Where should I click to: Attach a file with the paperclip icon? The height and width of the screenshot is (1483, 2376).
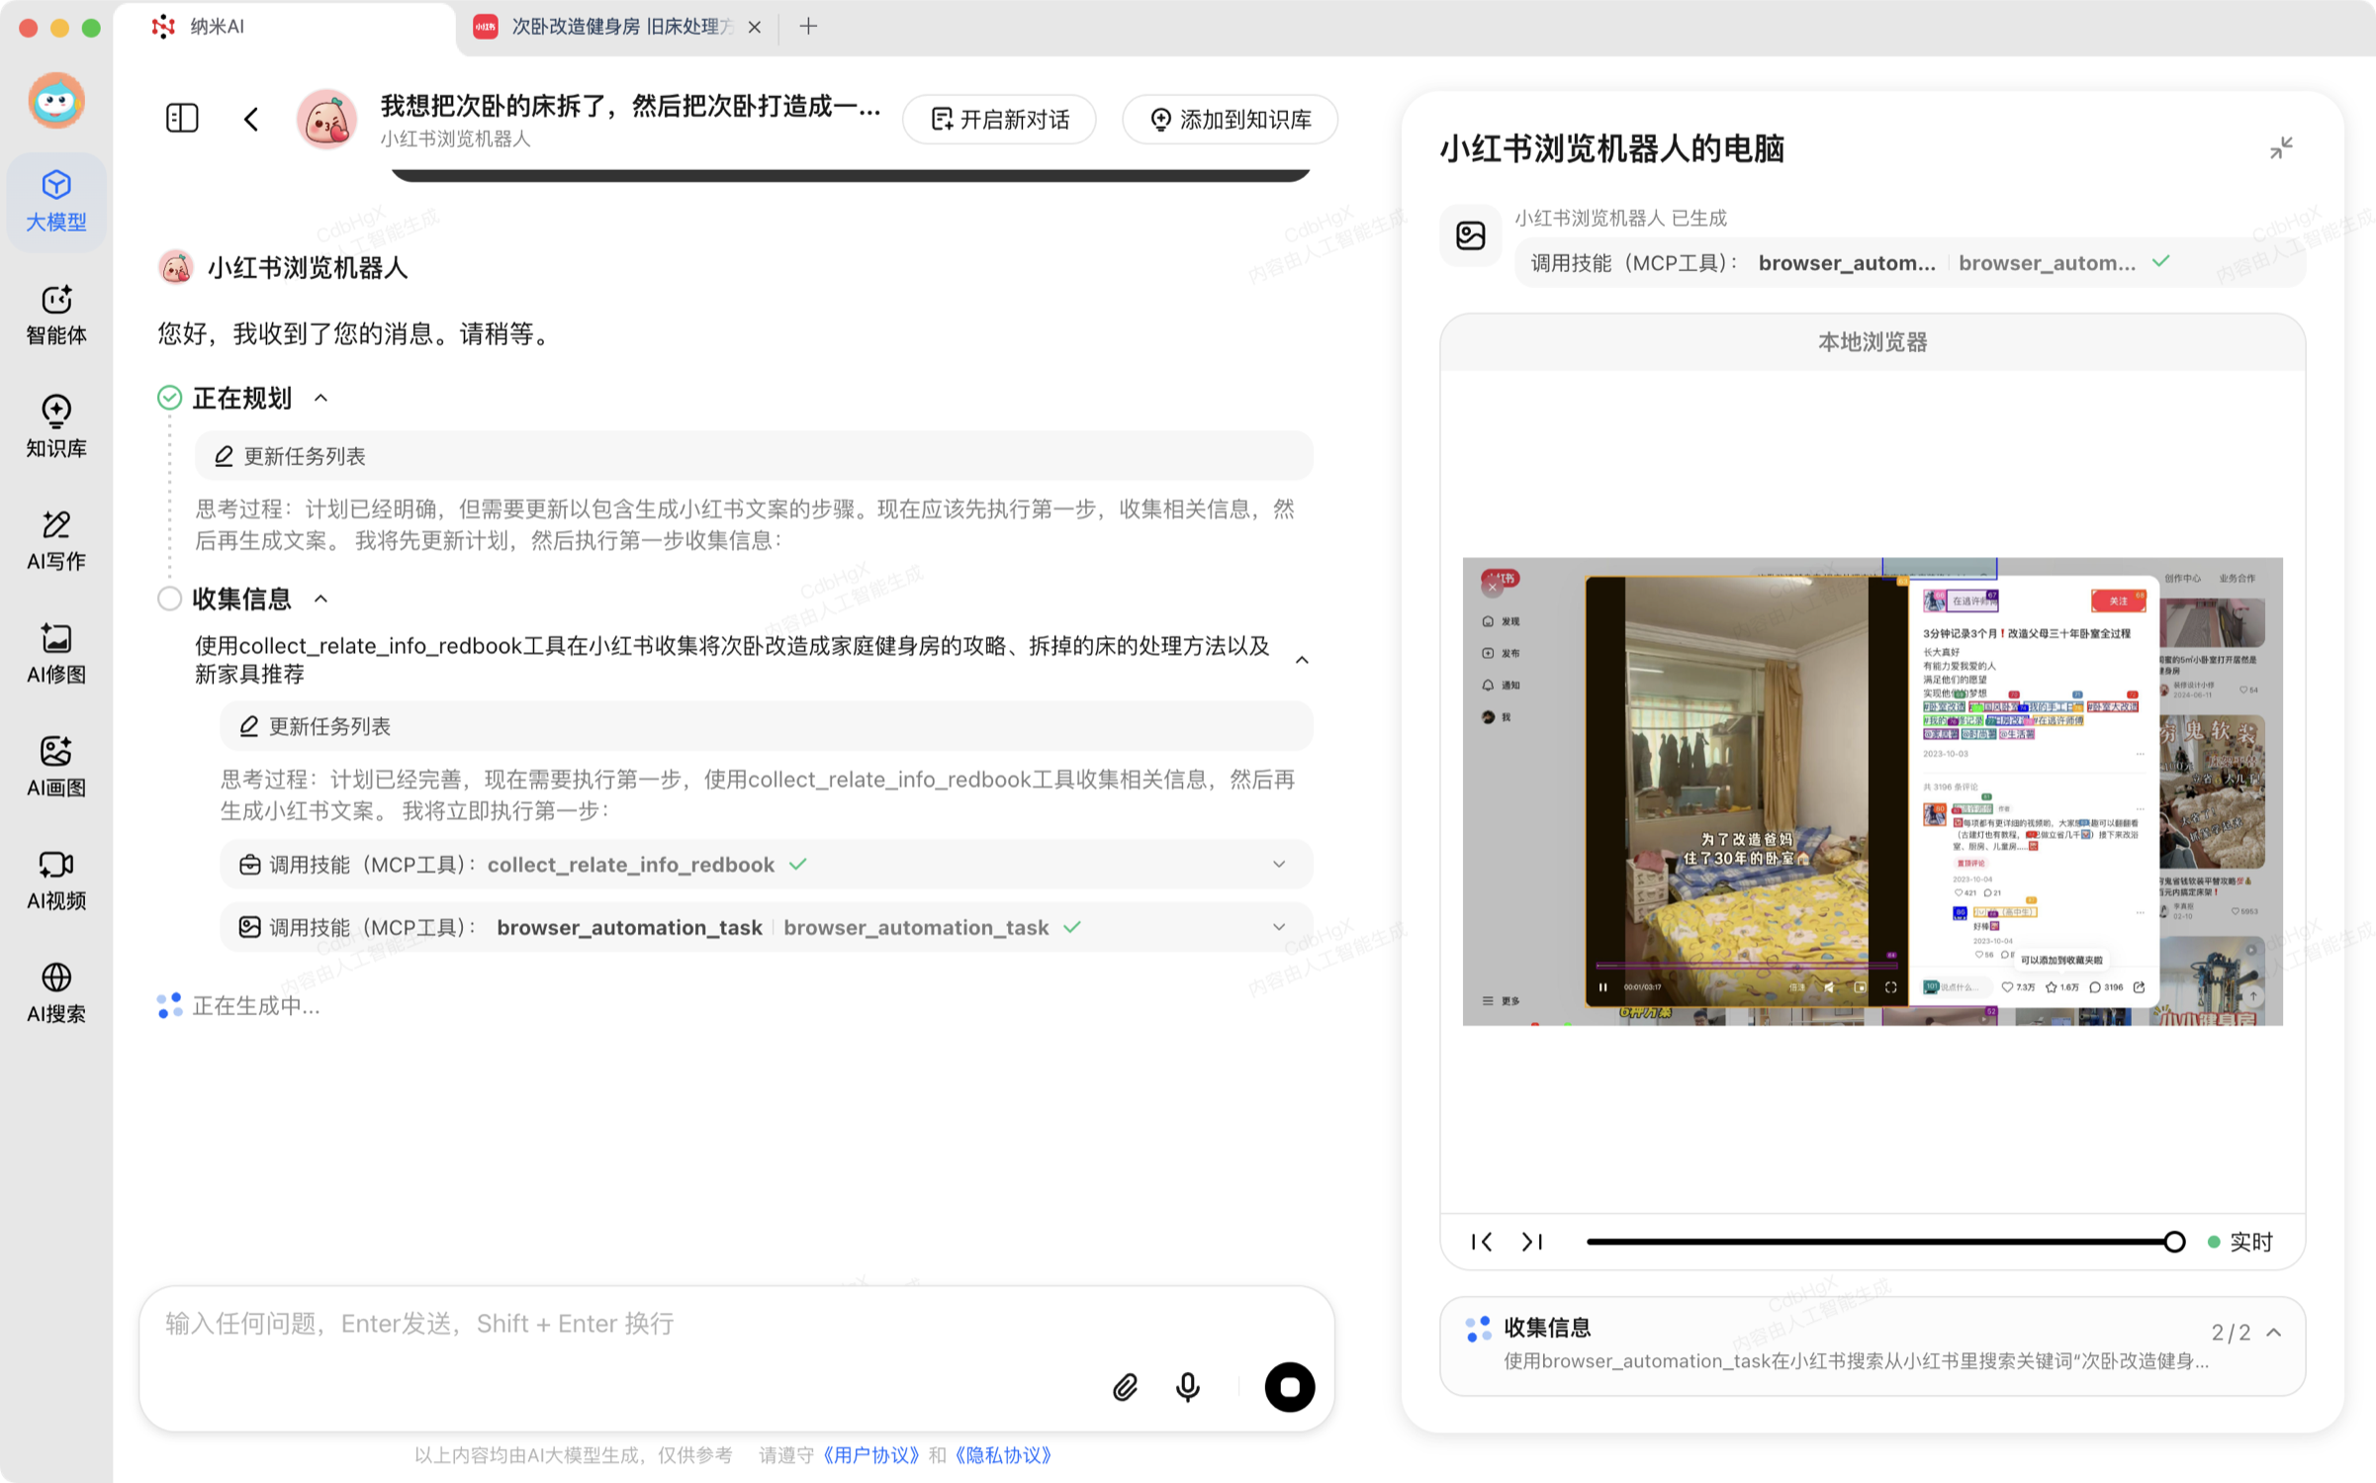[x=1125, y=1388]
